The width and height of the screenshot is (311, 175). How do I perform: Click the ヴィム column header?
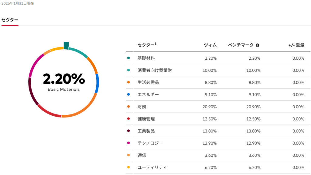click(210, 45)
